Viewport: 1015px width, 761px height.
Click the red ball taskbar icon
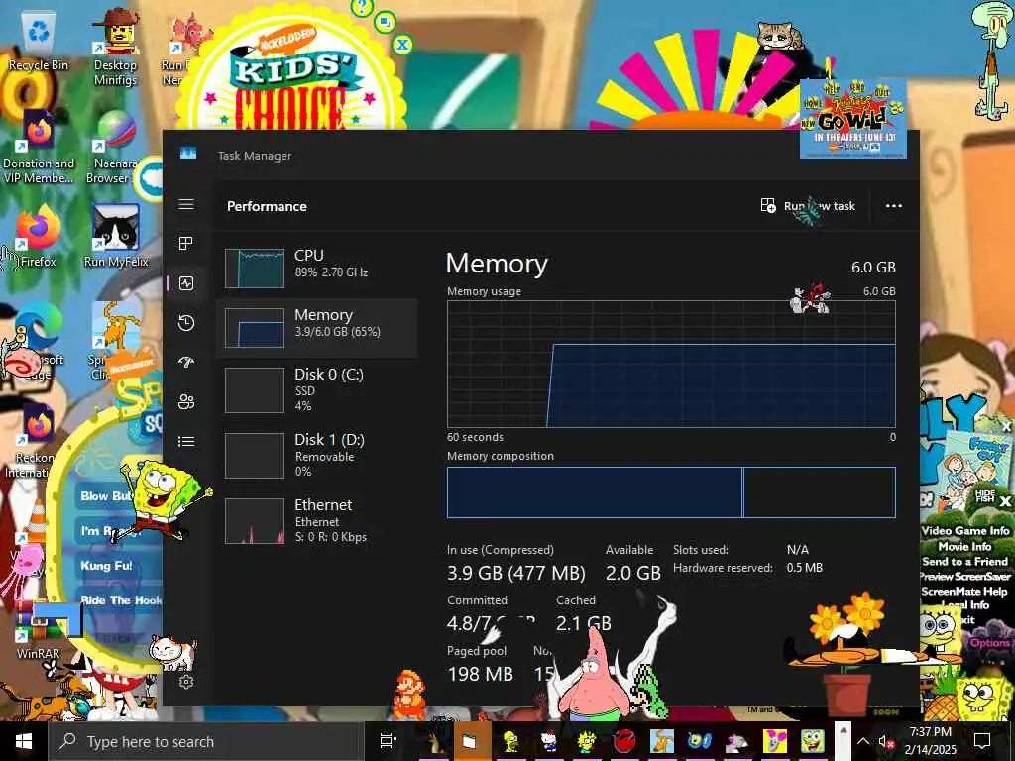pyautogui.click(x=624, y=741)
